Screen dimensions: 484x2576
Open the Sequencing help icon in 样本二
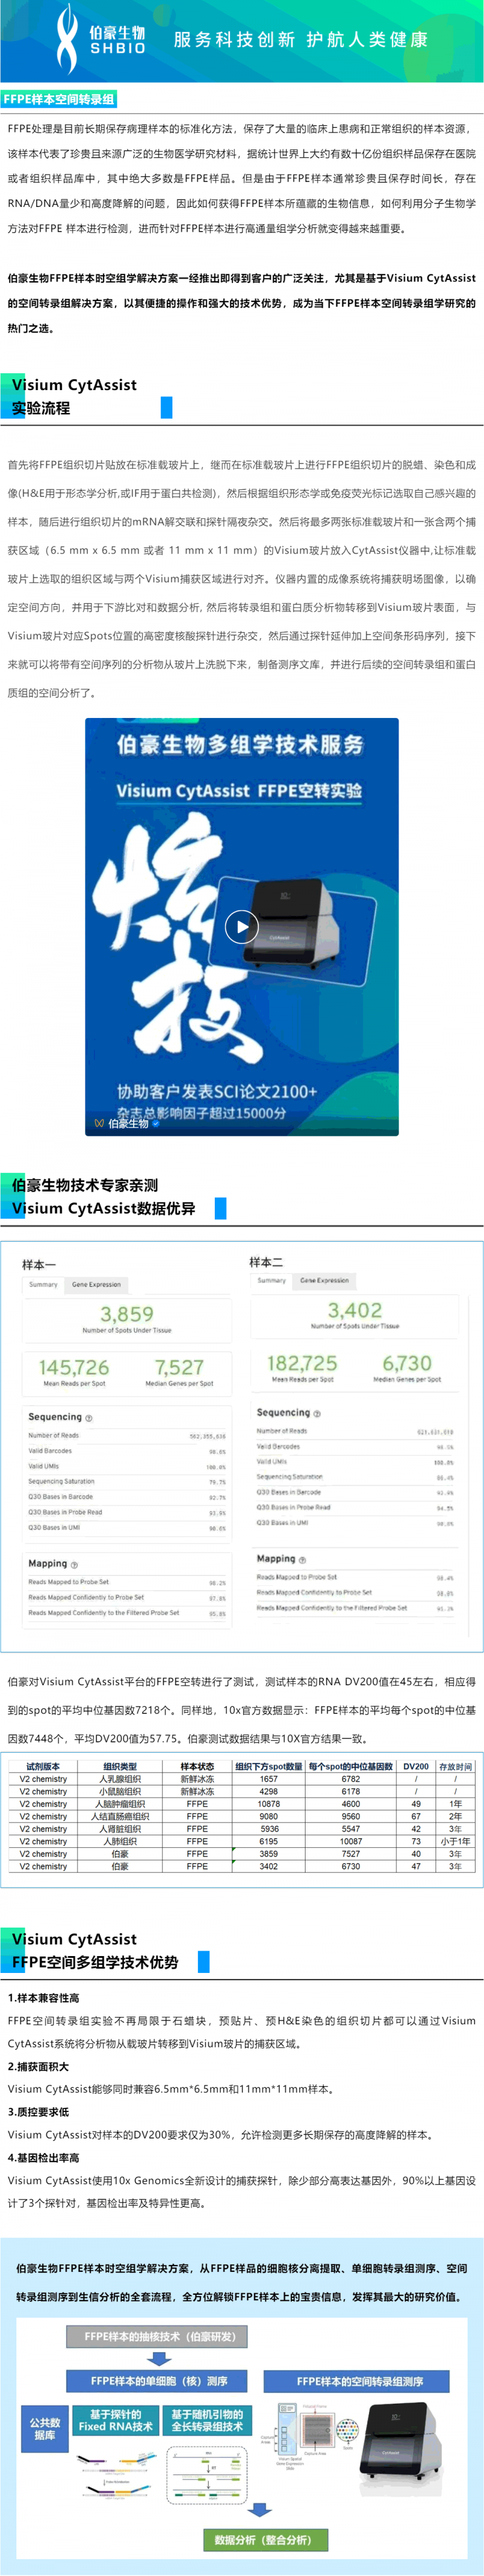click(x=317, y=1413)
